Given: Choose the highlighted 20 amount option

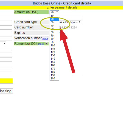Looking at the screenshot, I should pos(54,19).
